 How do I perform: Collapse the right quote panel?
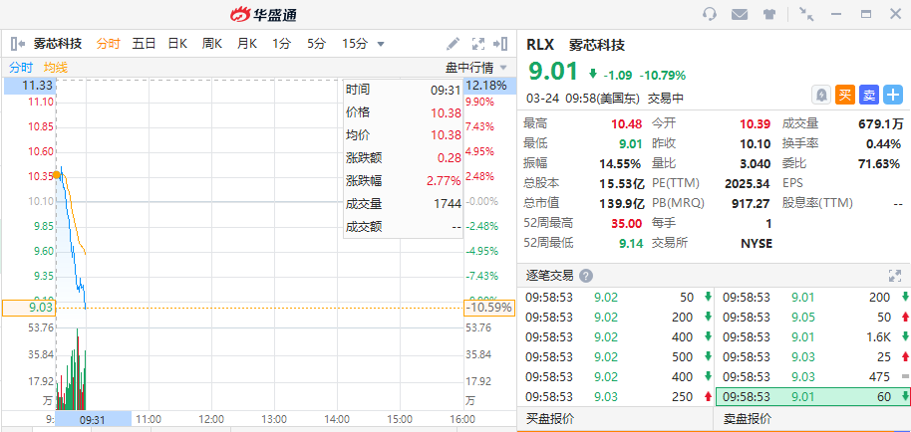point(501,44)
